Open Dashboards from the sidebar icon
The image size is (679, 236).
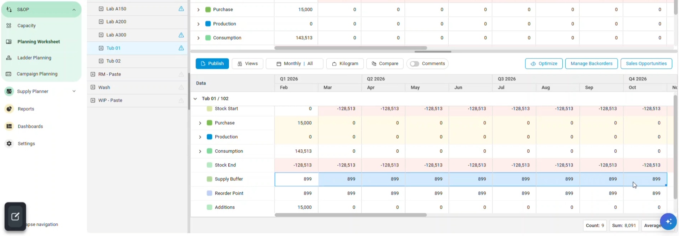click(x=9, y=126)
